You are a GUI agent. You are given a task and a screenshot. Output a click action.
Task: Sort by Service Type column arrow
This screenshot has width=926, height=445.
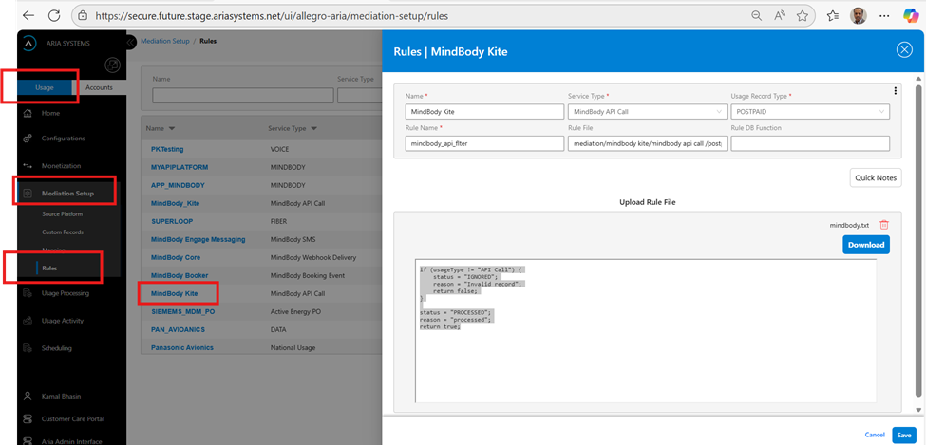314,128
